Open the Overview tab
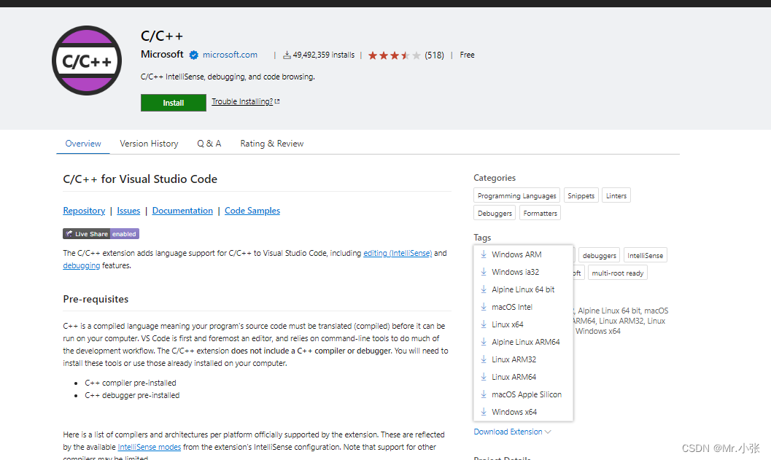 tap(83, 144)
